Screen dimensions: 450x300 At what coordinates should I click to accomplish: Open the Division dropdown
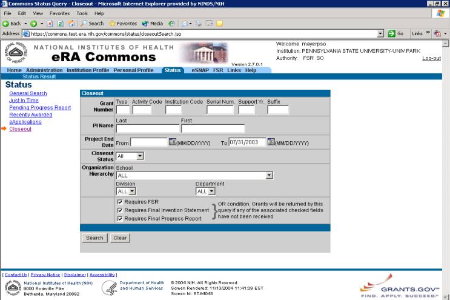click(x=126, y=191)
